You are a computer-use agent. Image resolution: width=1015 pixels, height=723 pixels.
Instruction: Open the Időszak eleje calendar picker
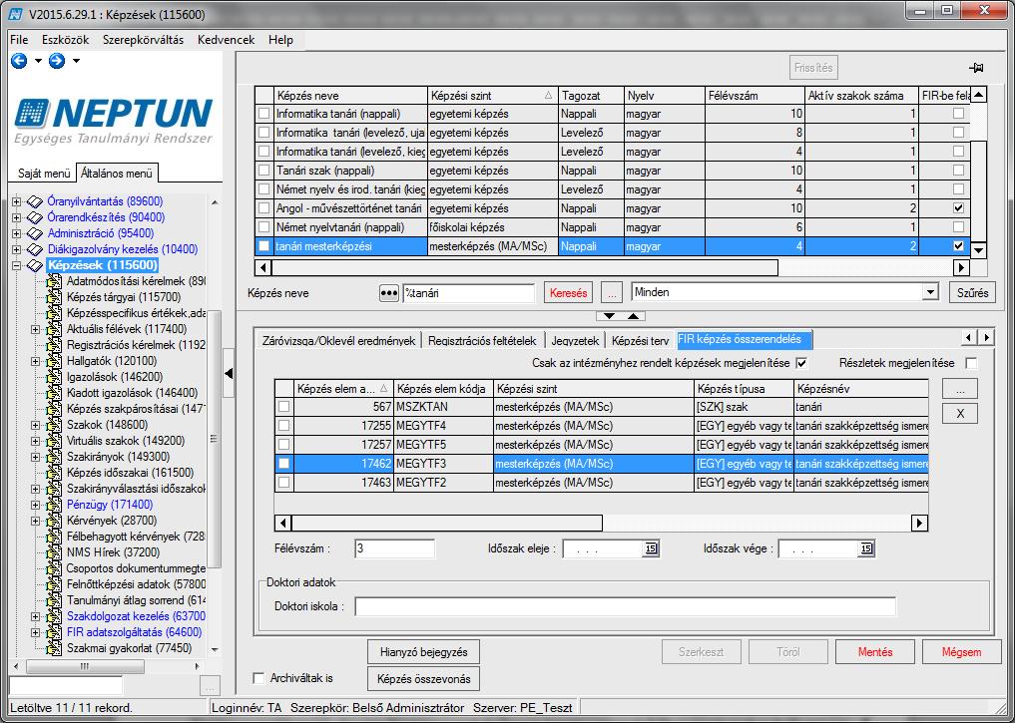(x=651, y=549)
